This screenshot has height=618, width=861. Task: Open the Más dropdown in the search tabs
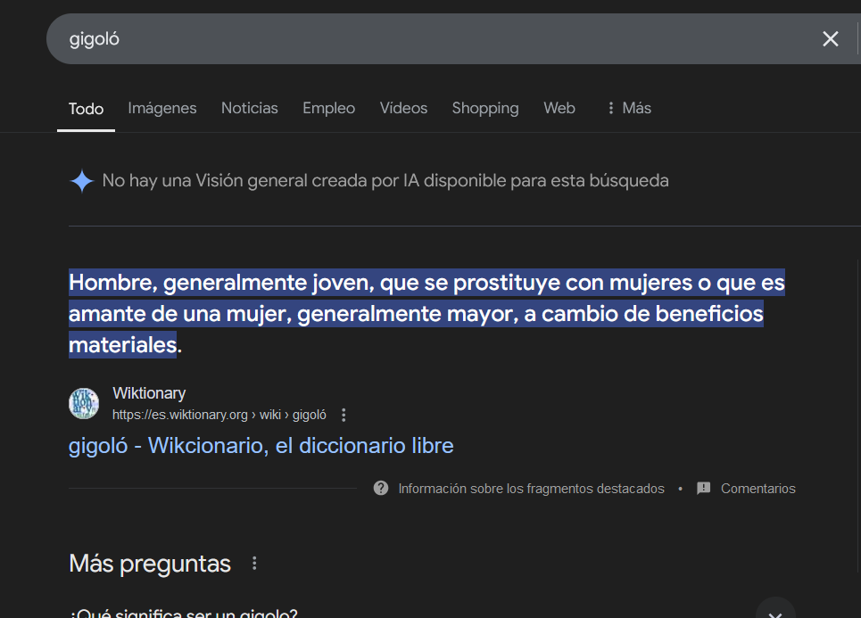click(x=628, y=108)
